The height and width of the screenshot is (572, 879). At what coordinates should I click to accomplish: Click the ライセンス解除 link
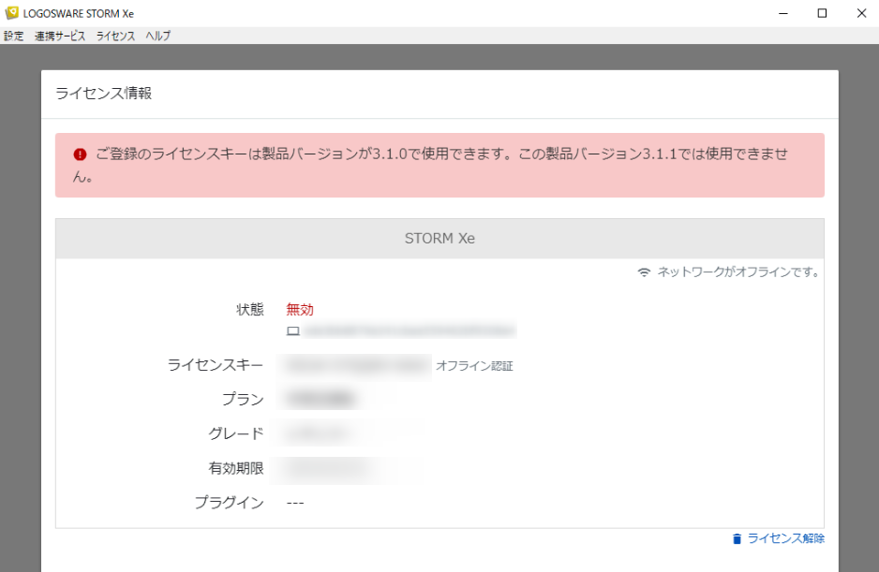coord(785,538)
